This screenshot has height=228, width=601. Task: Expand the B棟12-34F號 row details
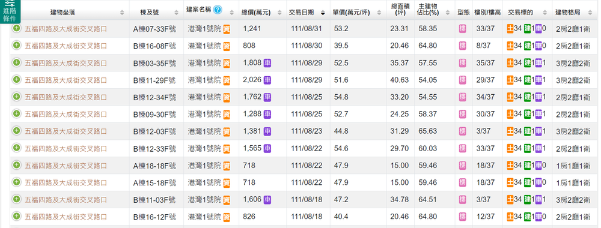tap(16, 97)
